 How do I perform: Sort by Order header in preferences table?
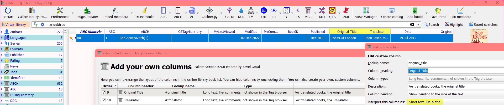(x=109, y=86)
